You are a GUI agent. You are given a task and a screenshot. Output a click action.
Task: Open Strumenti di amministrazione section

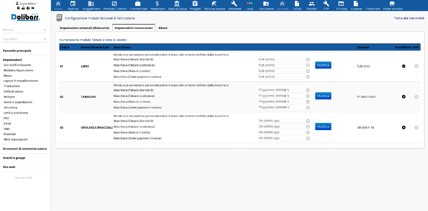[25, 149]
